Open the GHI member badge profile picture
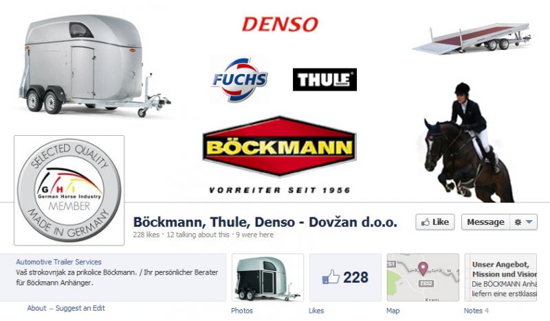 pos(69,190)
